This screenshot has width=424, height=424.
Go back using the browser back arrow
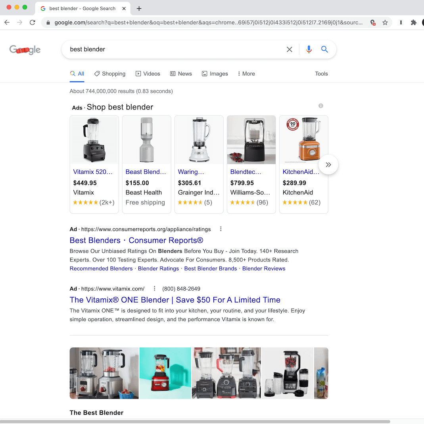(x=7, y=23)
